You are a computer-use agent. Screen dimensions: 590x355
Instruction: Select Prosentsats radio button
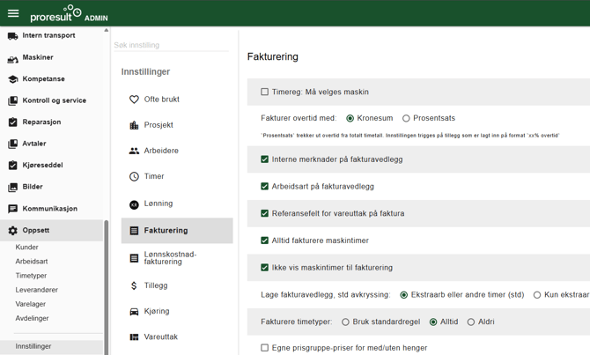[406, 118]
